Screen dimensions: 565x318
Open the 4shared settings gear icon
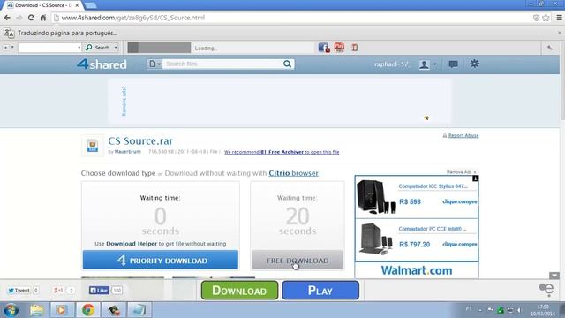tap(474, 64)
